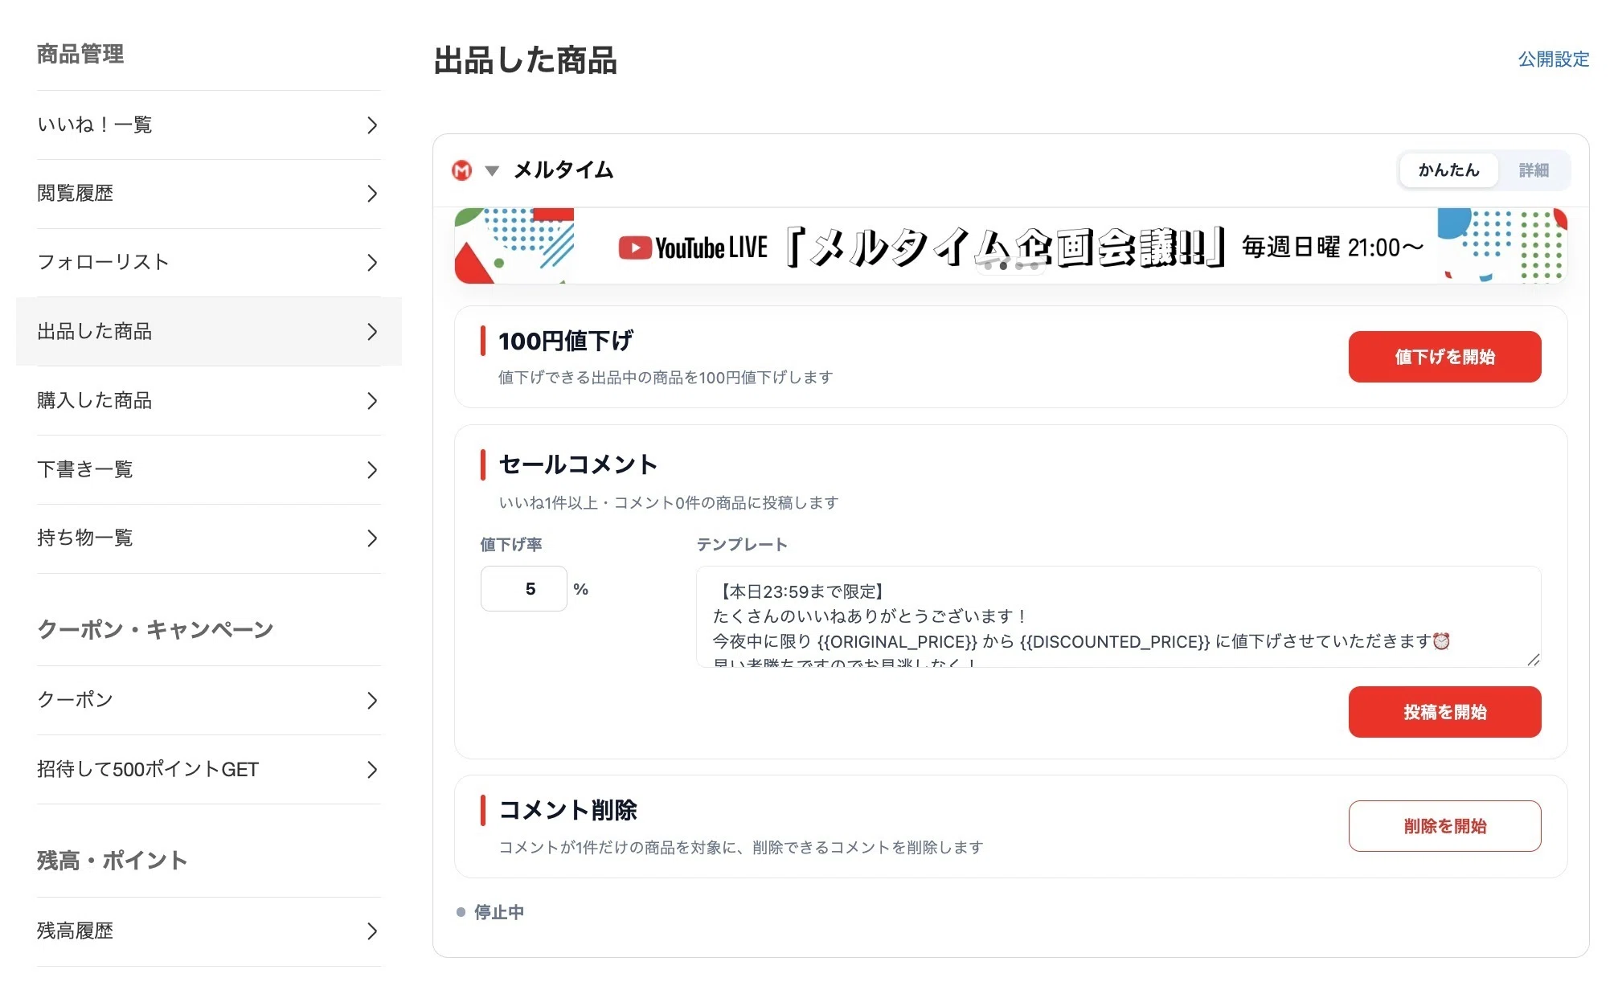Viewport: 1614px width, 990px height.
Task: Click the alarm clock emoji in template
Action: [1441, 641]
